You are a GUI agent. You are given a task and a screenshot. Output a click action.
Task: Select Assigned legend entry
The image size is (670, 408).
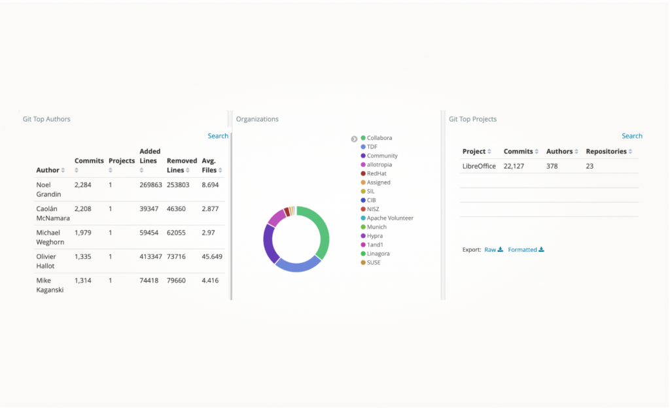point(376,182)
